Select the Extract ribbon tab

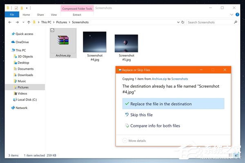tap(77, 15)
